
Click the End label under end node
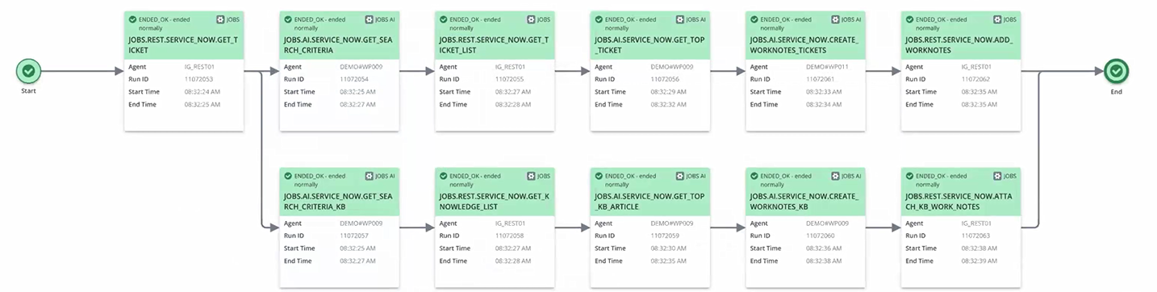[1116, 91]
